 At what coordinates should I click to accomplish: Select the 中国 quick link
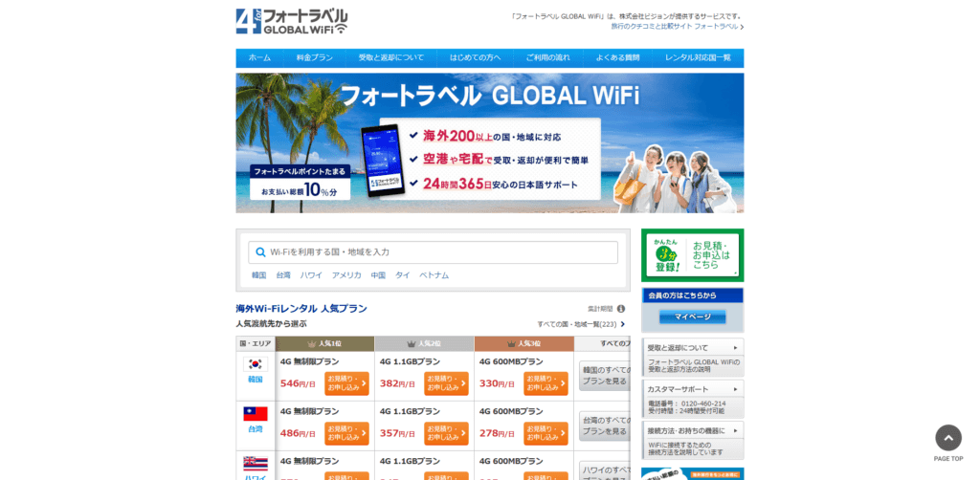pyautogui.click(x=378, y=275)
